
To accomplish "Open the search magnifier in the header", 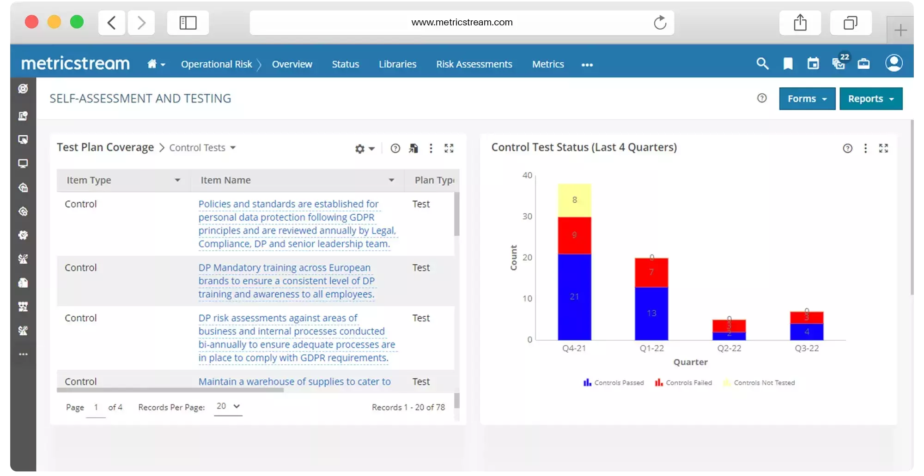I will pyautogui.click(x=762, y=64).
